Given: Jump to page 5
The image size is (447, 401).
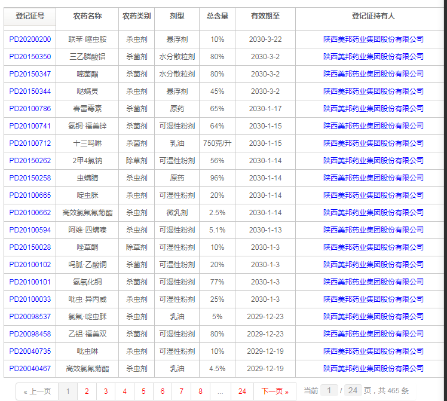Looking at the screenshot, I should click(143, 391).
